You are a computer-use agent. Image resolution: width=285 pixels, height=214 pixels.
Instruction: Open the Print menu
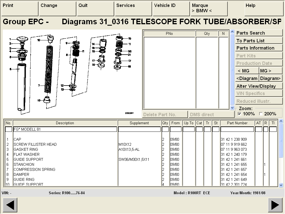coord(20,9)
